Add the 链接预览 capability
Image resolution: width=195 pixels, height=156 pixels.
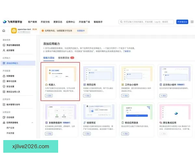[x=87, y=134]
